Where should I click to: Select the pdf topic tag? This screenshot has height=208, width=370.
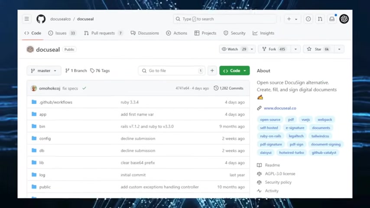[x=291, y=120]
